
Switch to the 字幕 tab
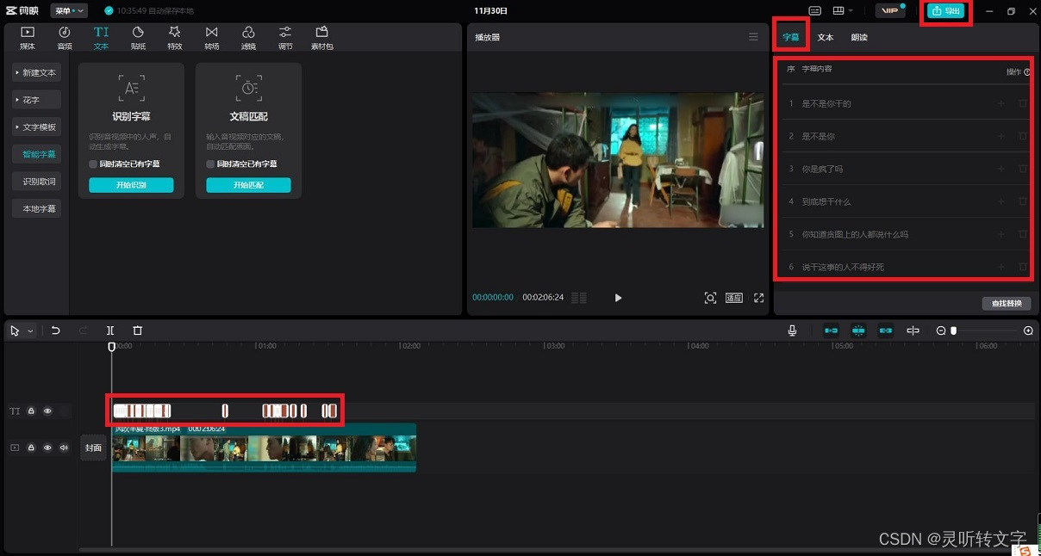click(790, 37)
